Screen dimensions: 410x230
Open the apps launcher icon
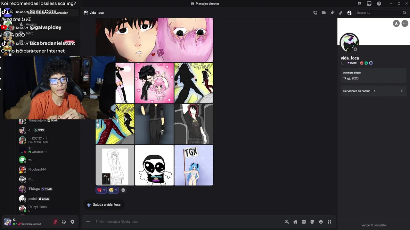tap(329, 222)
